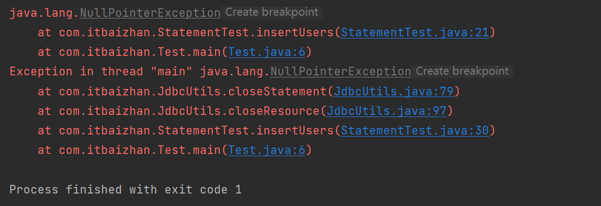
Task: Click the 'closeResource' method name text
Action: coord(274,111)
